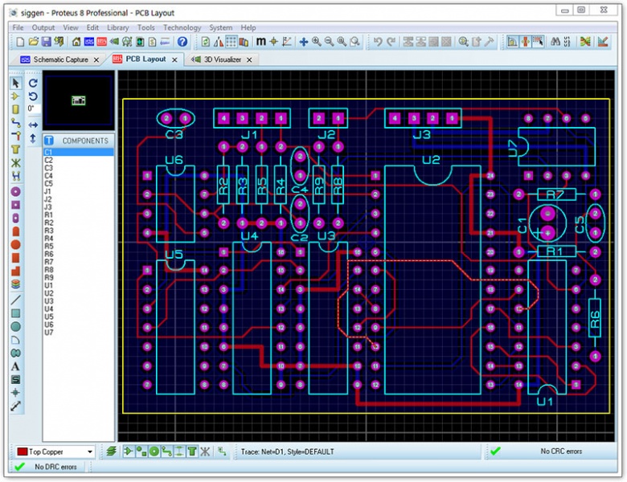Open the layer stackup icon in bottom bar
Image resolution: width=627 pixels, height=482 pixels.
(112, 451)
